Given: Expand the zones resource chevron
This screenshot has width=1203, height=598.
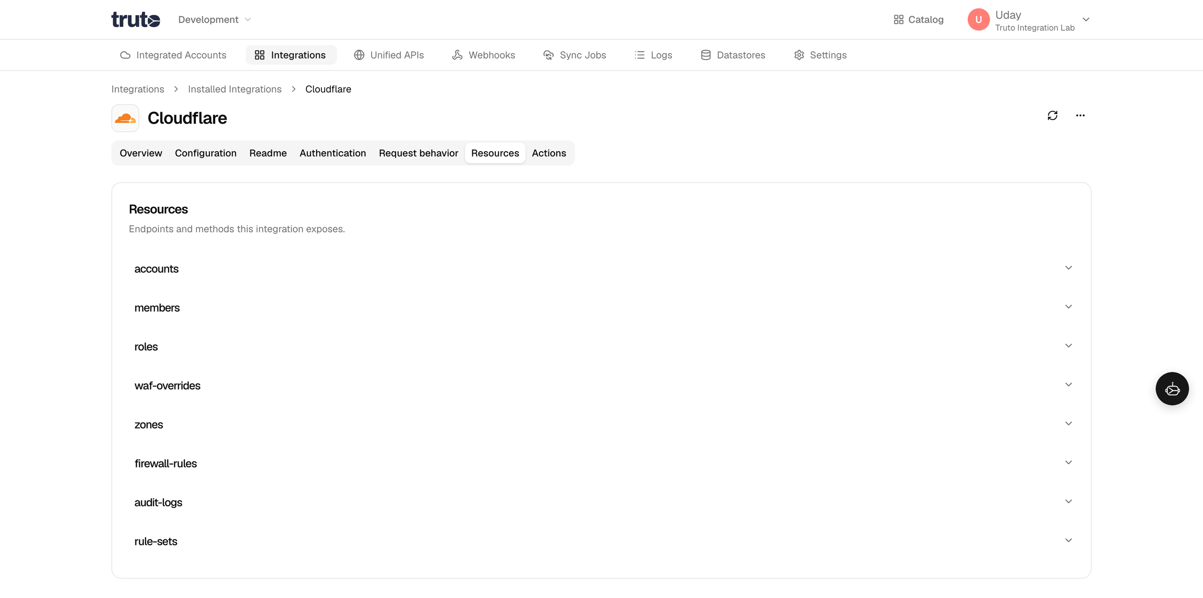Looking at the screenshot, I should click(x=1068, y=423).
